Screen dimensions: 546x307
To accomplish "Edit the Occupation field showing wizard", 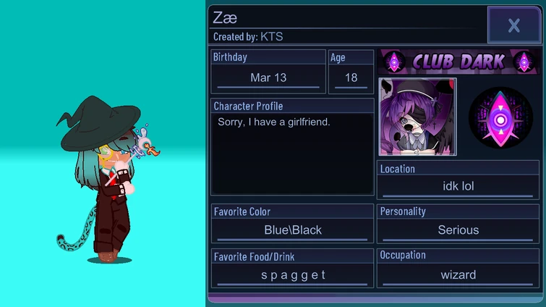I will point(458,275).
